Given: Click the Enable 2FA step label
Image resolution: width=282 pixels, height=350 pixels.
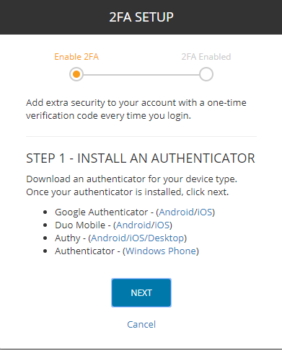Looking at the screenshot, I should click(76, 57).
